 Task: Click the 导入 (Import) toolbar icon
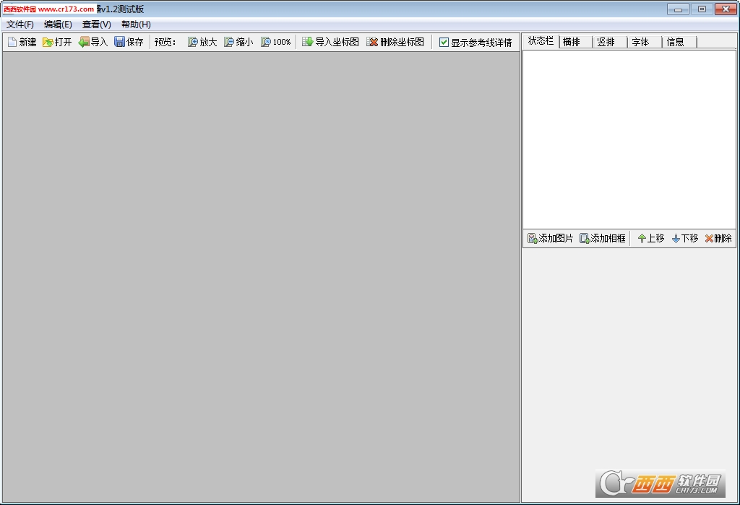pyautogui.click(x=84, y=43)
